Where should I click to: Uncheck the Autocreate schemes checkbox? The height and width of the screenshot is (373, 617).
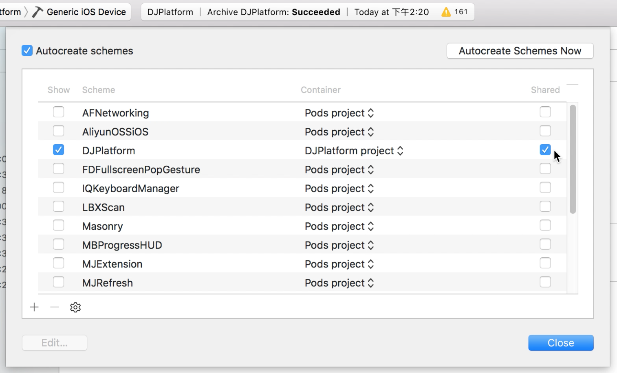[27, 51]
